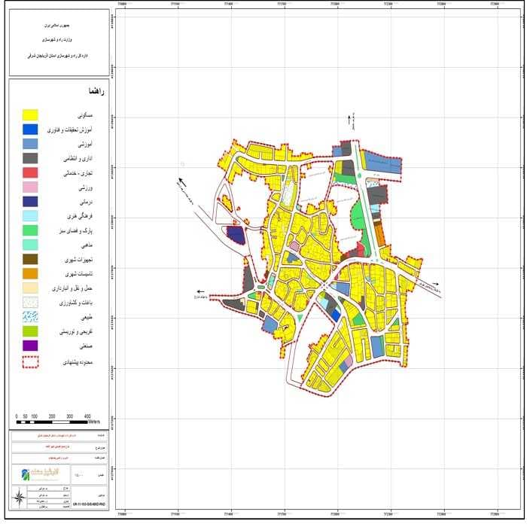The image size is (527, 527).
Task: Select the navy medical legend swatch
Action: click(30, 202)
